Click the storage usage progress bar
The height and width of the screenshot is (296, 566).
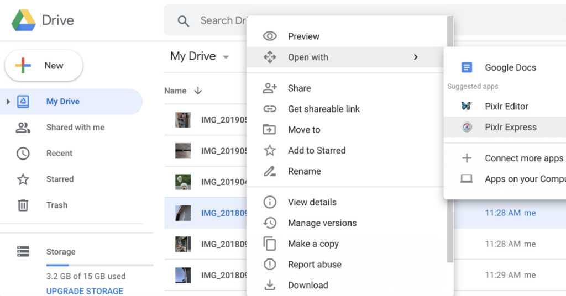(99, 266)
